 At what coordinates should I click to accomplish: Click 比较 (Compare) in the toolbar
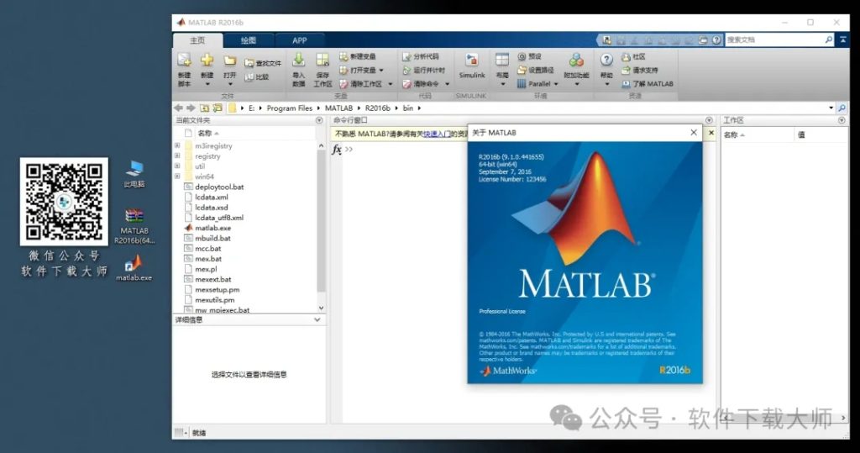click(257, 76)
